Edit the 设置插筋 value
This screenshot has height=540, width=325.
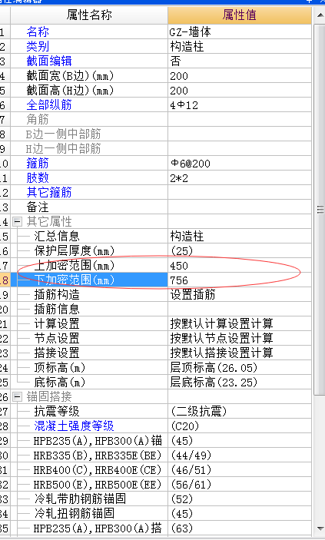240,294
